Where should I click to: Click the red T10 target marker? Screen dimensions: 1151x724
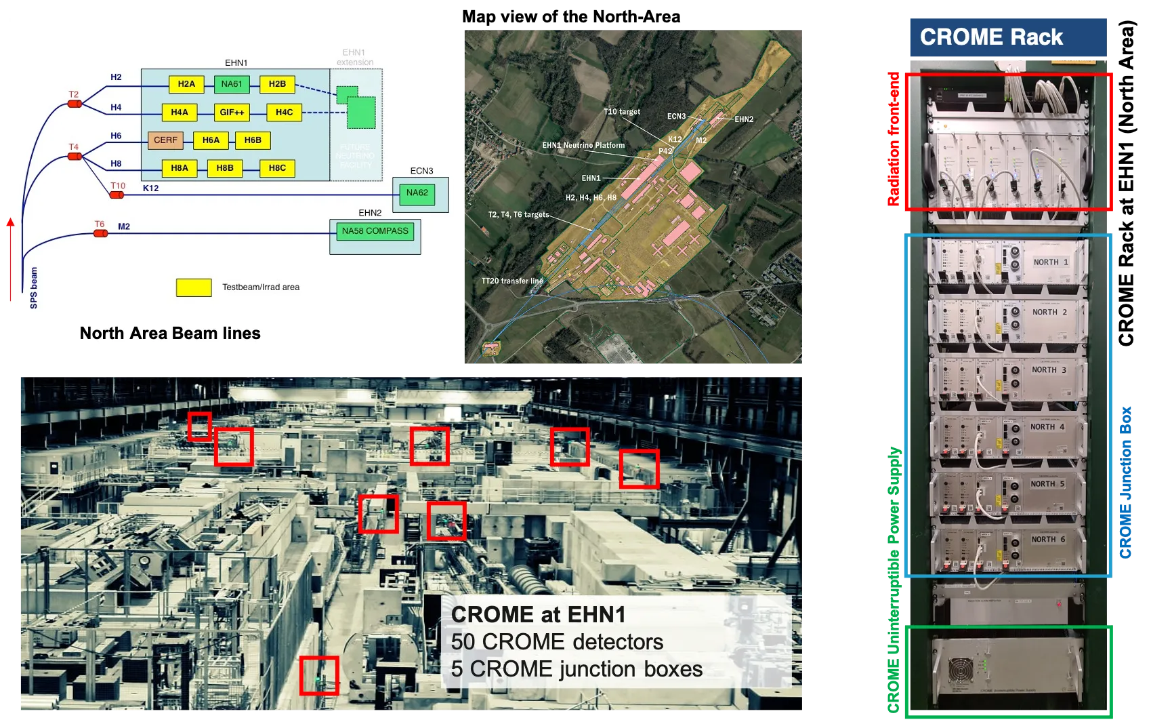(x=117, y=195)
